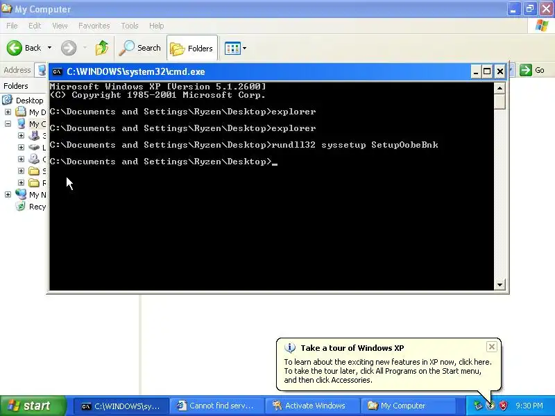Viewport: 555px width, 416px height.
Task: Switch to Cannot find server taskbar button
Action: pos(216,406)
